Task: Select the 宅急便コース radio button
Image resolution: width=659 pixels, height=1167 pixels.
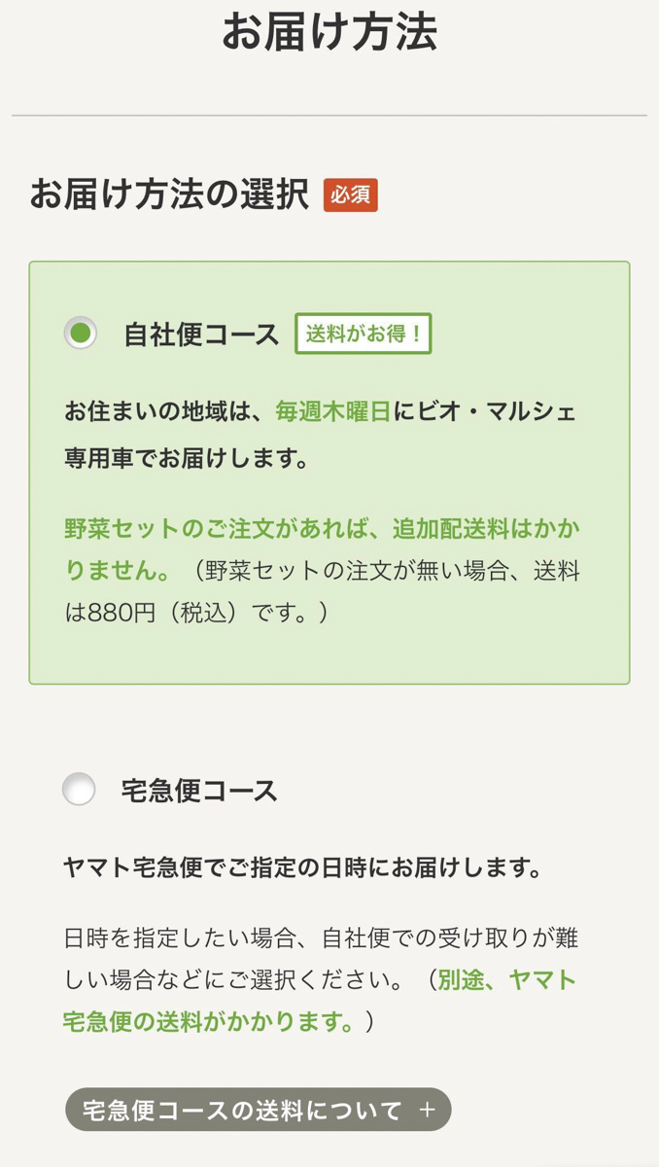Action: click(79, 789)
